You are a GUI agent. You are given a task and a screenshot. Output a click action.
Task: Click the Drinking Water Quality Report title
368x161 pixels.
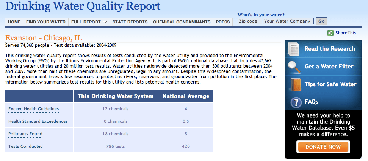pyautogui.click(x=83, y=6)
